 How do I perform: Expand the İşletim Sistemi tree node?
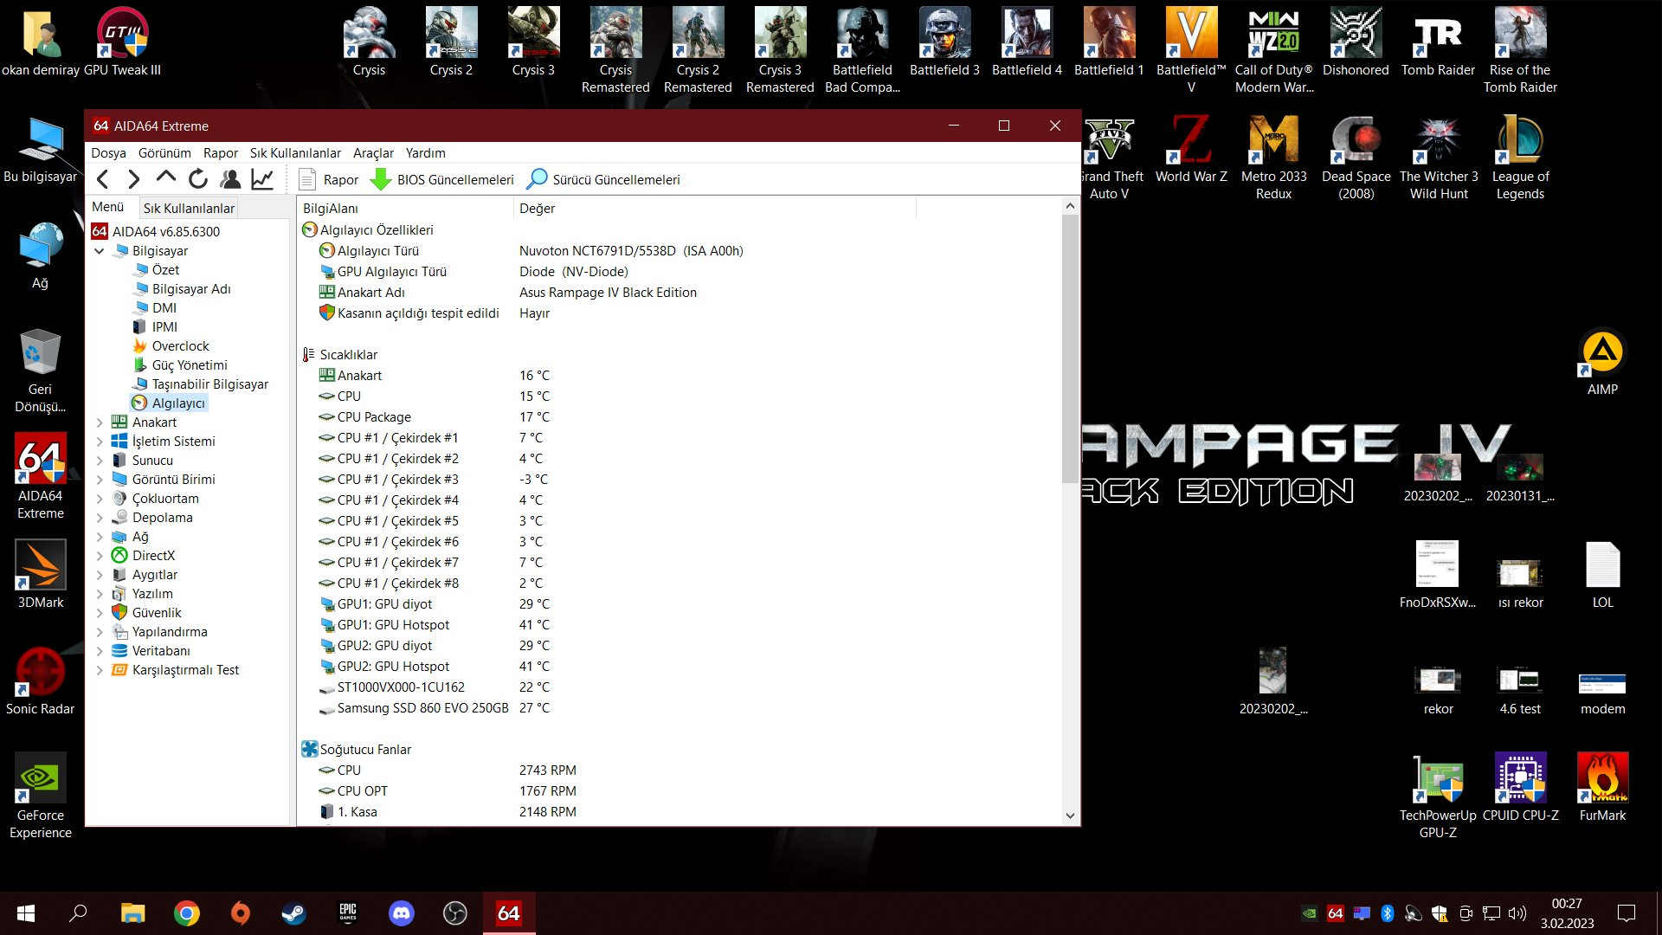100,442
